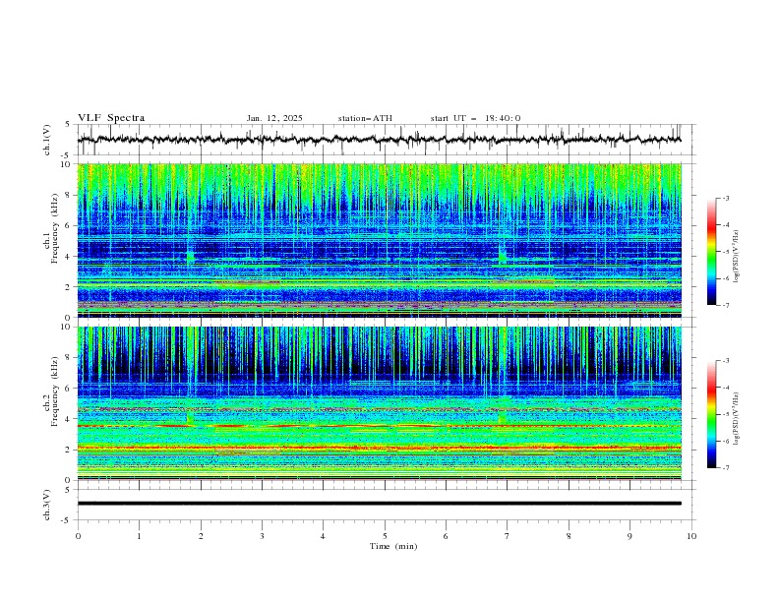This screenshot has width=779, height=602.
Task: Click the ch.1 "Frequency (kHz)" axis label
Action: (55, 229)
